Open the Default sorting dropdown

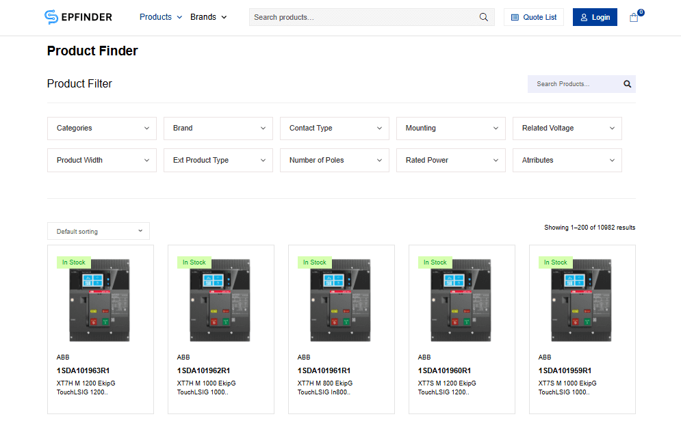(99, 232)
